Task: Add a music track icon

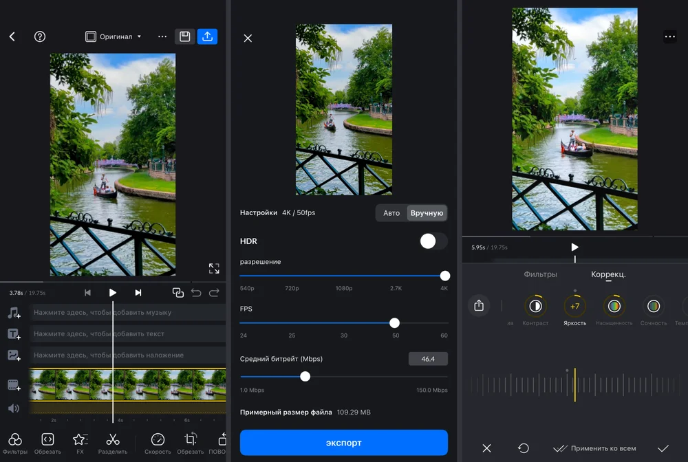Action: tap(14, 313)
